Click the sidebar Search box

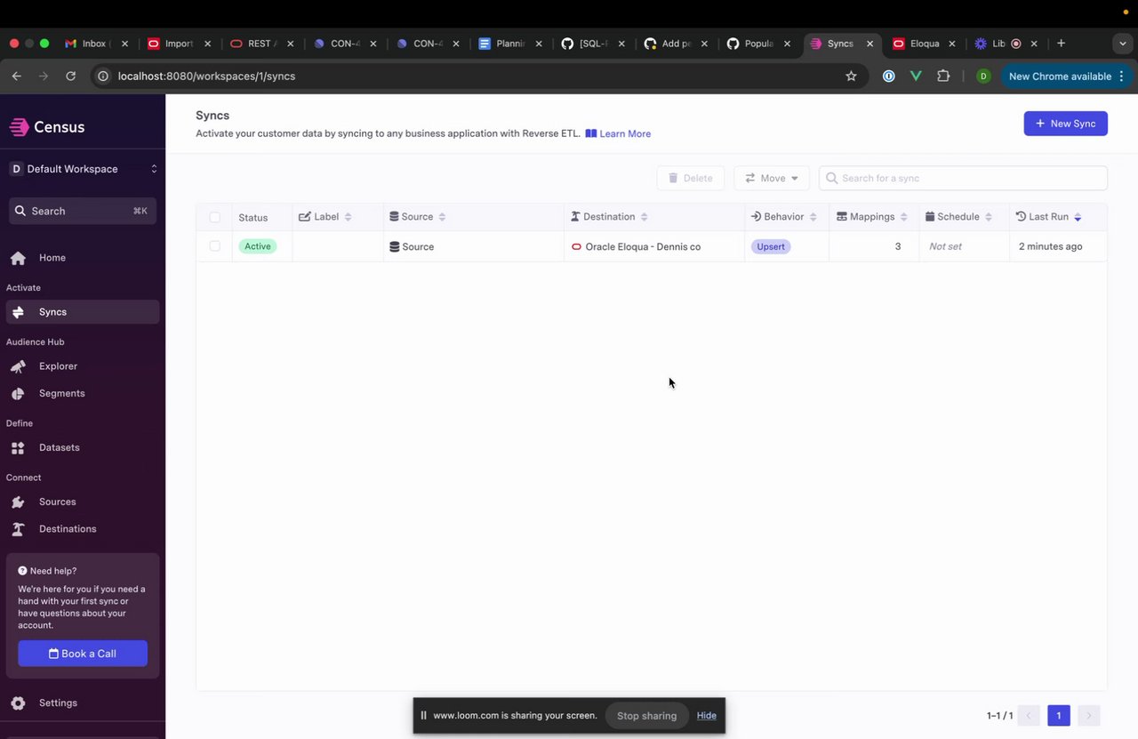tap(83, 211)
